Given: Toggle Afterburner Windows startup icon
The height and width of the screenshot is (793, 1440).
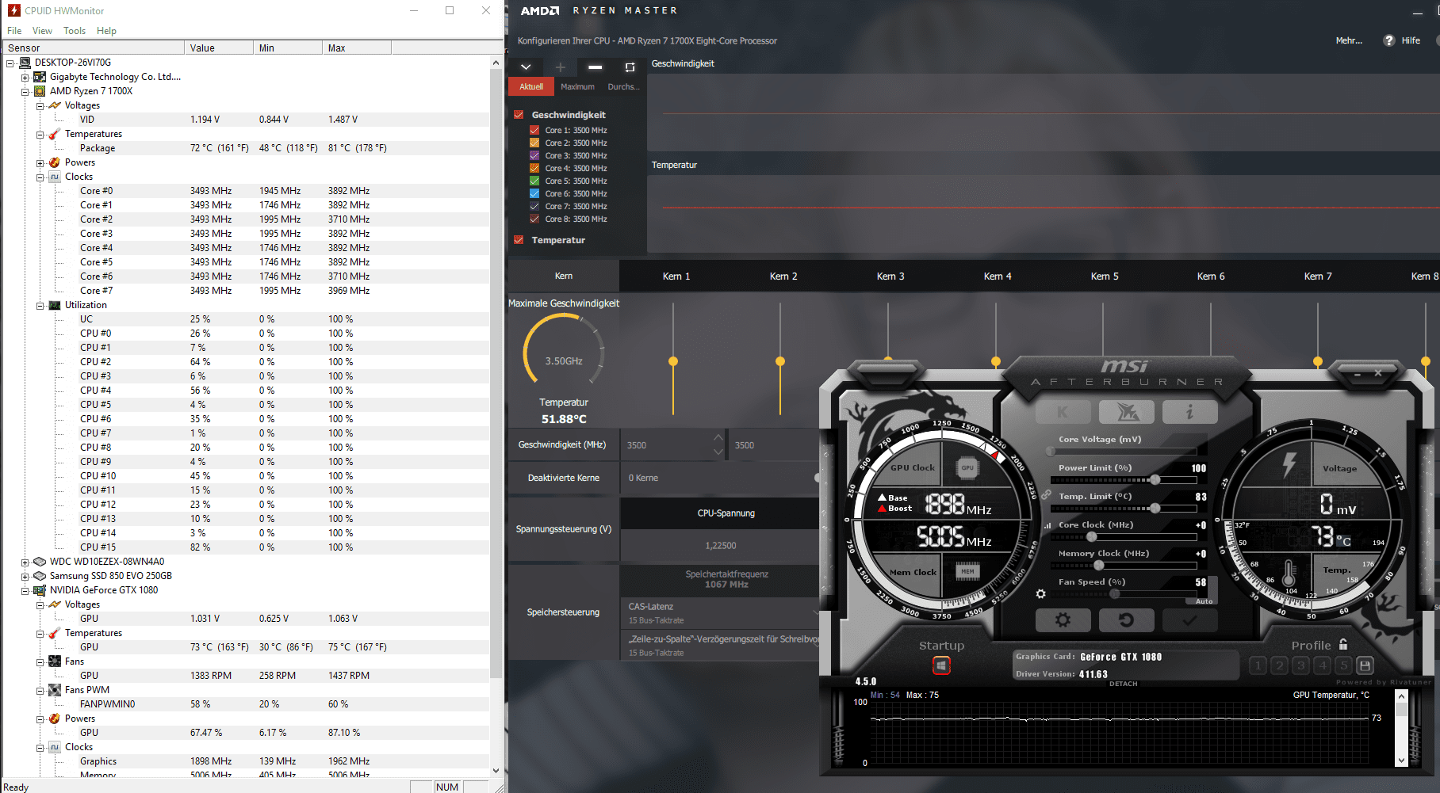Looking at the screenshot, I should pos(941,665).
